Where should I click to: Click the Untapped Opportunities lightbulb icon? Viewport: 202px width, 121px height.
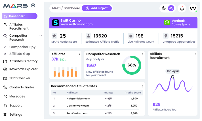[x=165, y=36]
